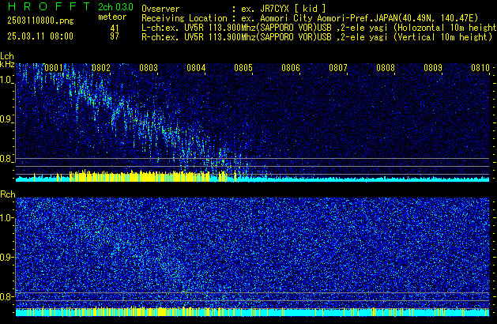
Task: Jump to the 0801 time marker
Action: coord(54,68)
